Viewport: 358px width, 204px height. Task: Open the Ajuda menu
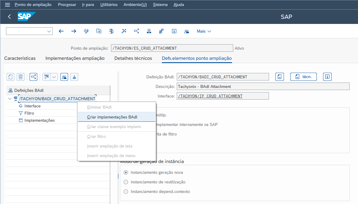(179, 4)
